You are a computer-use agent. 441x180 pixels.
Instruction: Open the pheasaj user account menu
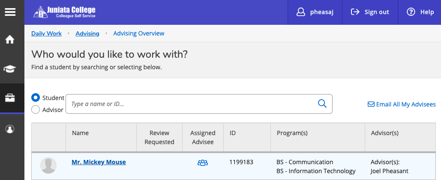point(315,12)
